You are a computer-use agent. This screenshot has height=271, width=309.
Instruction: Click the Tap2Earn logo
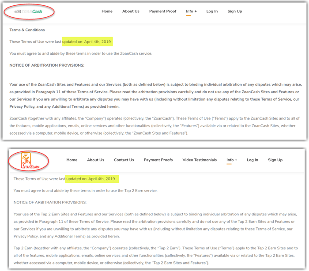(30, 161)
